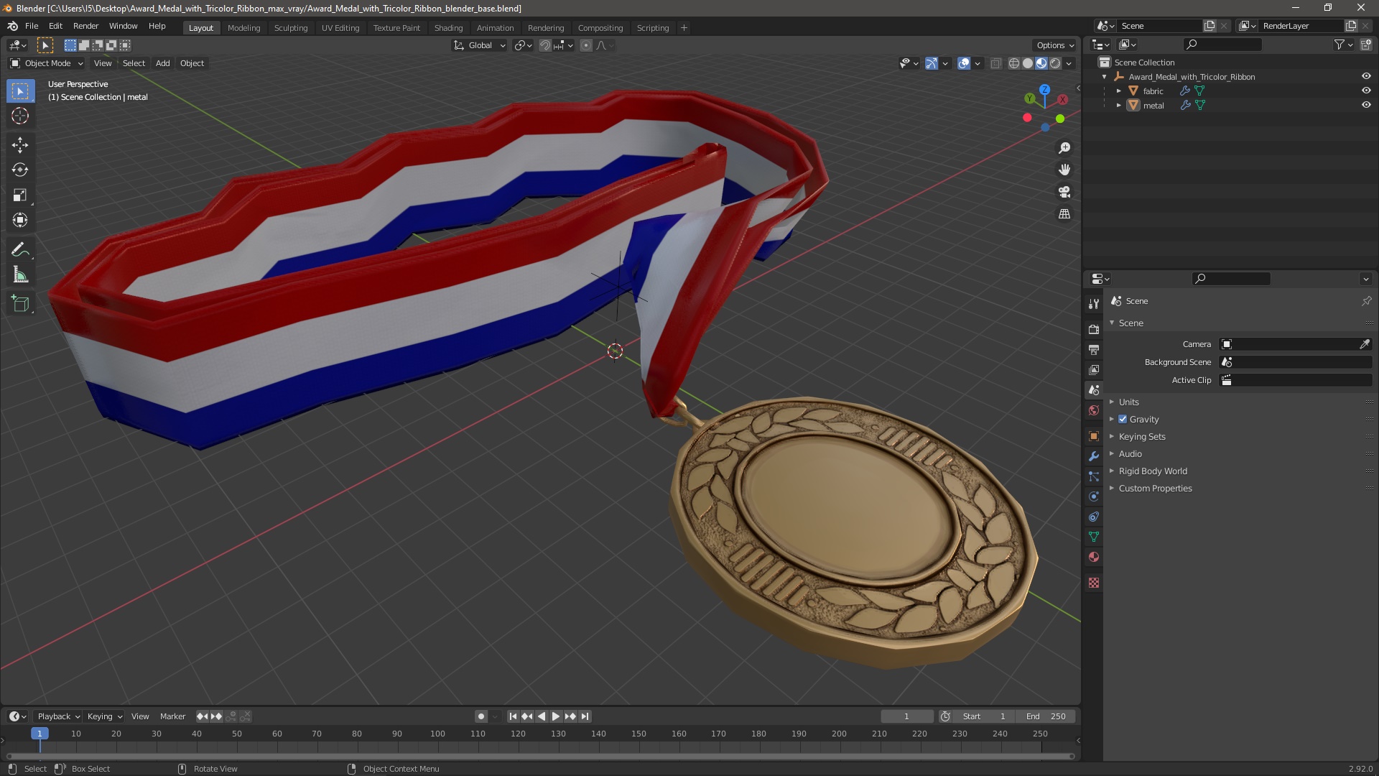Click the play animation button
Screen dimensions: 1379x776
[556, 716]
